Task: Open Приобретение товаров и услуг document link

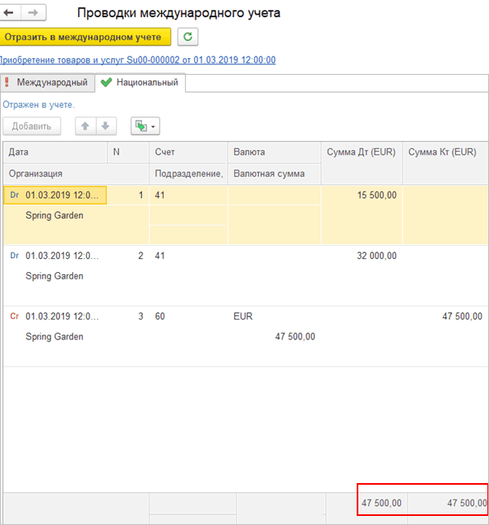Action: click(x=137, y=60)
